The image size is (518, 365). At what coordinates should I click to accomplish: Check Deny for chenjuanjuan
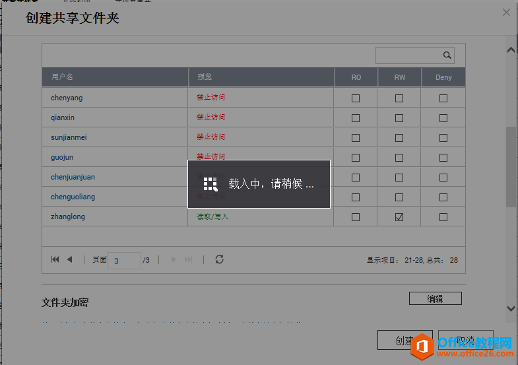tap(443, 178)
